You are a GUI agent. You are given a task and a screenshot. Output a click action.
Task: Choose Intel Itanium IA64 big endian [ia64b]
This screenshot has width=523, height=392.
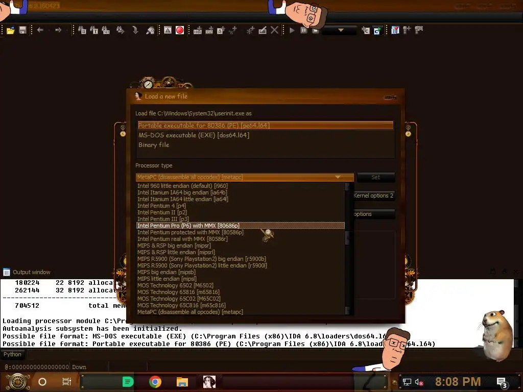[241, 192]
